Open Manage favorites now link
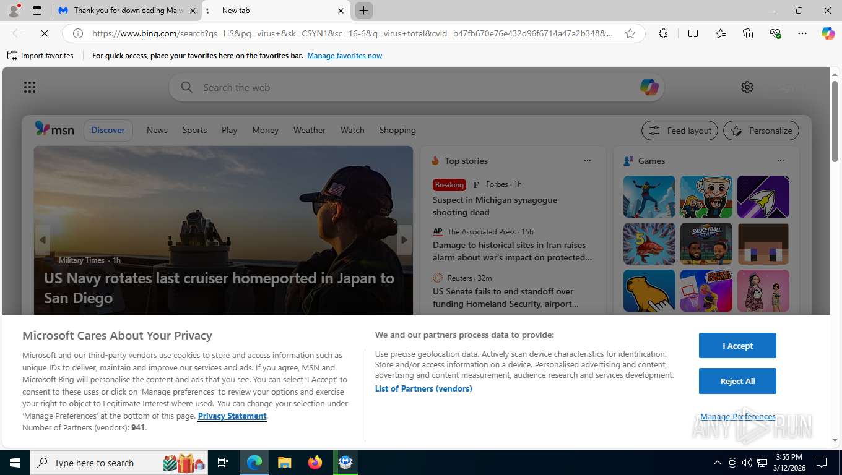Screen dimensions: 842x475 tap(344, 56)
